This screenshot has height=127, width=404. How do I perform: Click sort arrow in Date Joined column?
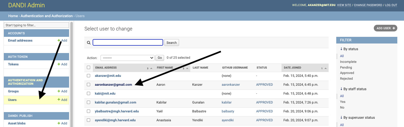click(325, 68)
